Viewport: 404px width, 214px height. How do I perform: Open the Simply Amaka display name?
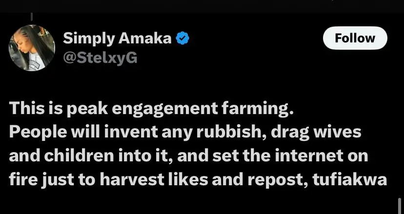coord(117,39)
